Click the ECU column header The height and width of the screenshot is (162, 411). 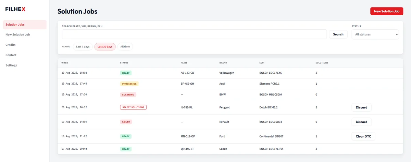tap(262, 63)
